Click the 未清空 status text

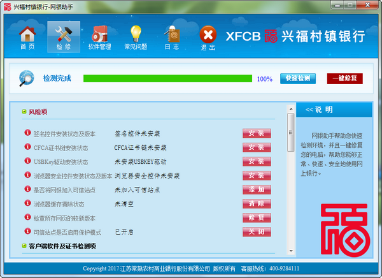[x=124, y=204]
